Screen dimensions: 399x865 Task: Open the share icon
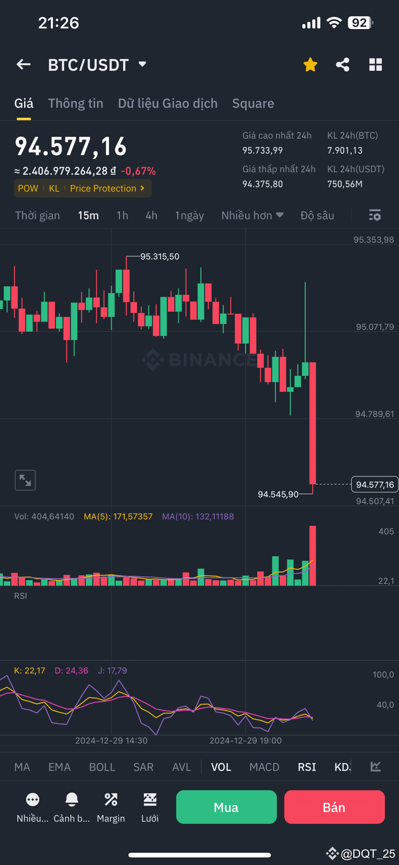click(x=343, y=65)
